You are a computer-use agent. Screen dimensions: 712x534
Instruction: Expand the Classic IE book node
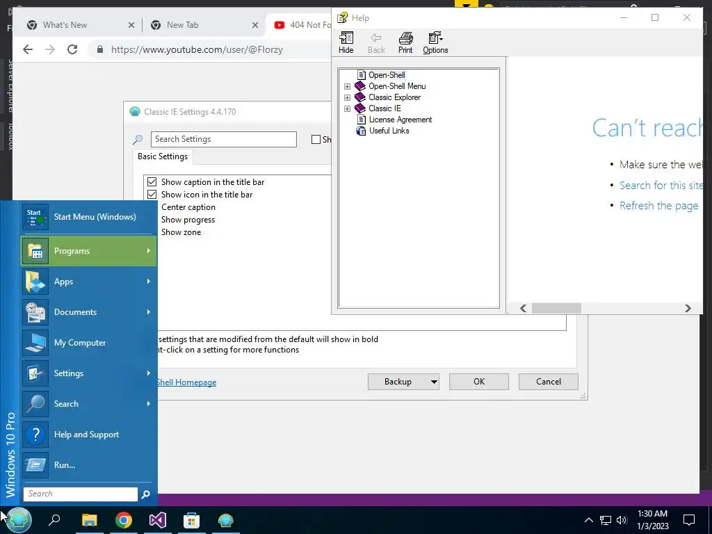(x=348, y=108)
